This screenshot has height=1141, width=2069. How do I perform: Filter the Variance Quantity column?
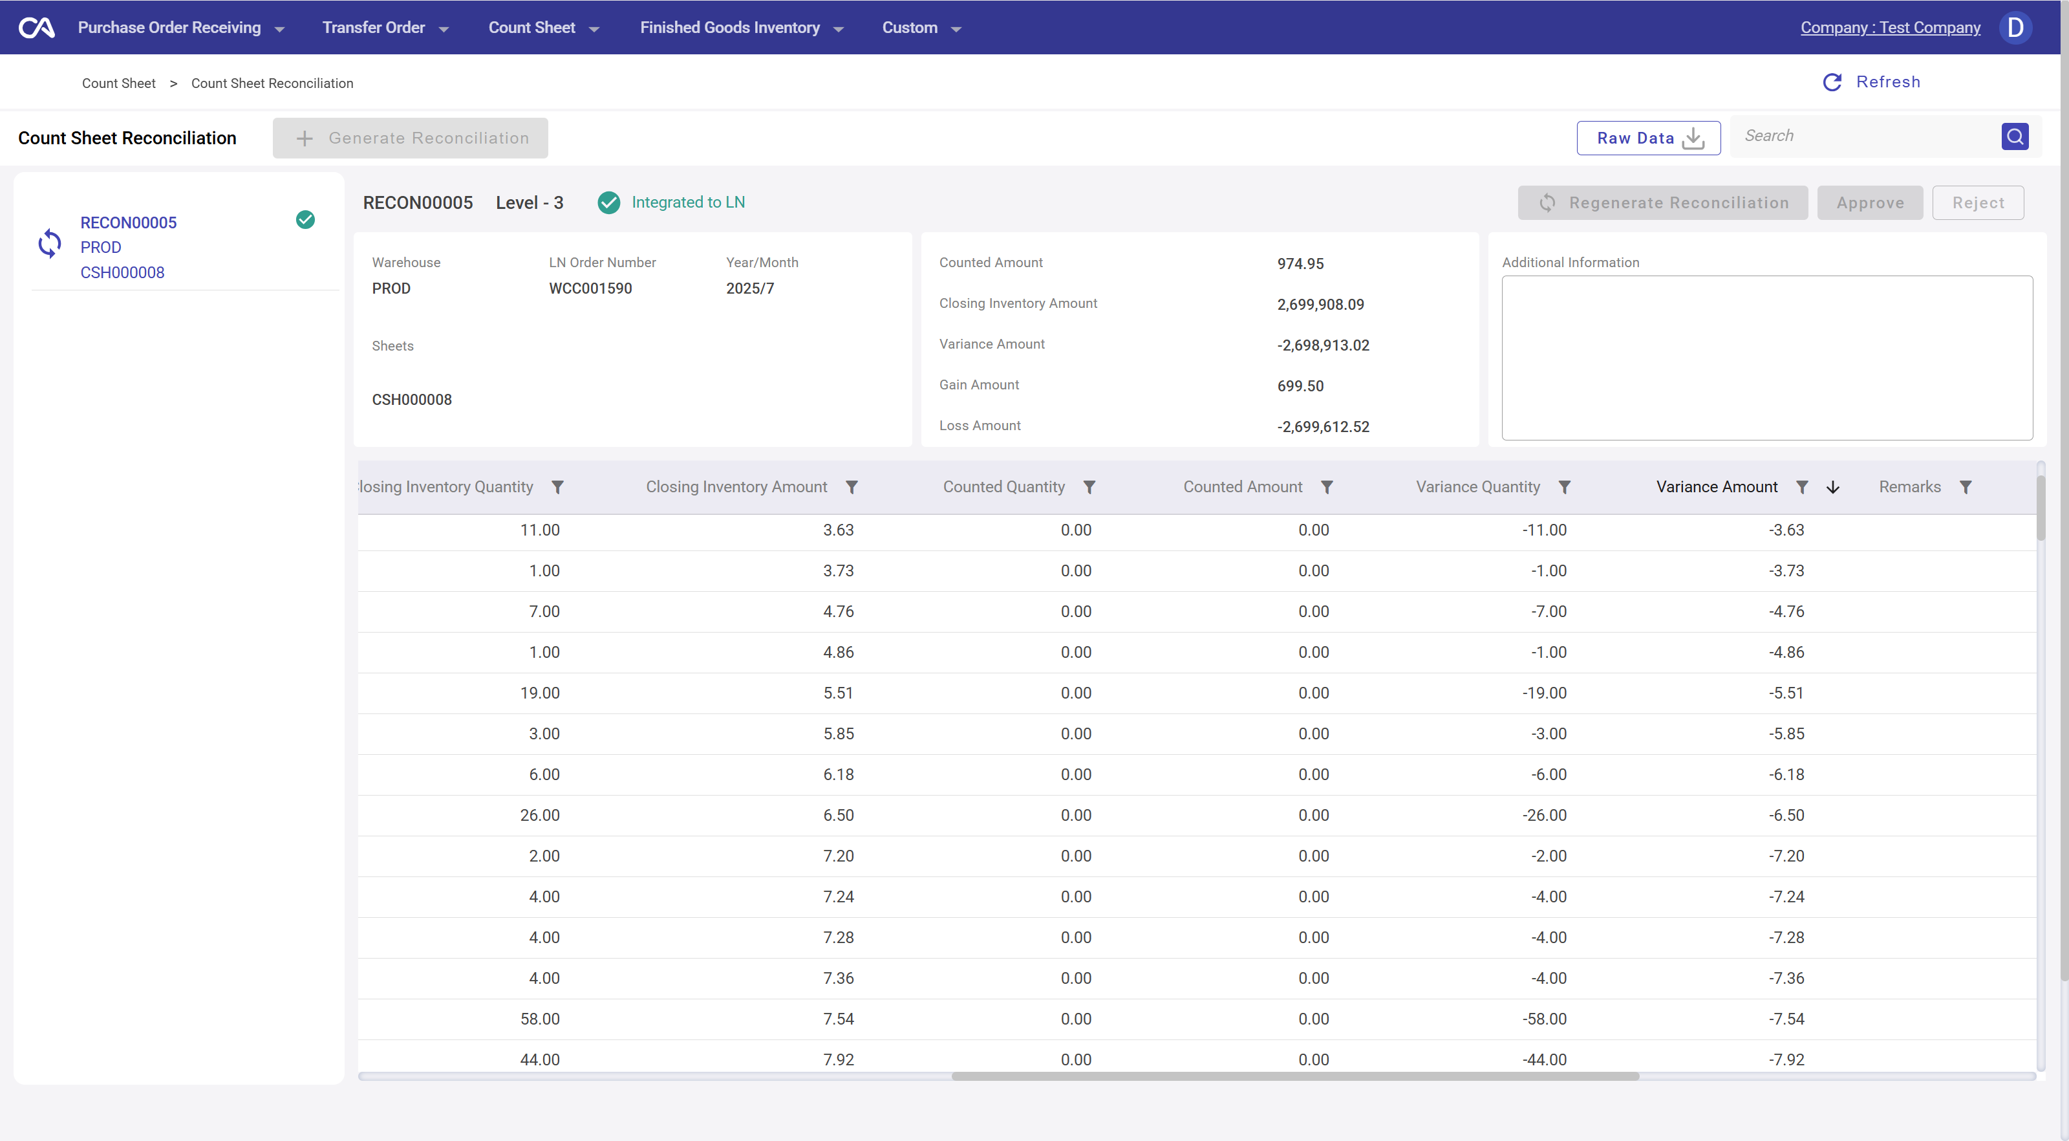click(x=1565, y=487)
